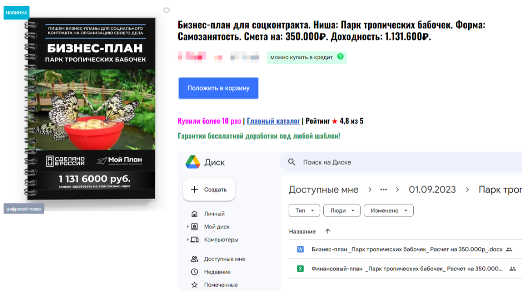Open Помеченные in the sidebar
528x291 pixels.
(x=221, y=285)
